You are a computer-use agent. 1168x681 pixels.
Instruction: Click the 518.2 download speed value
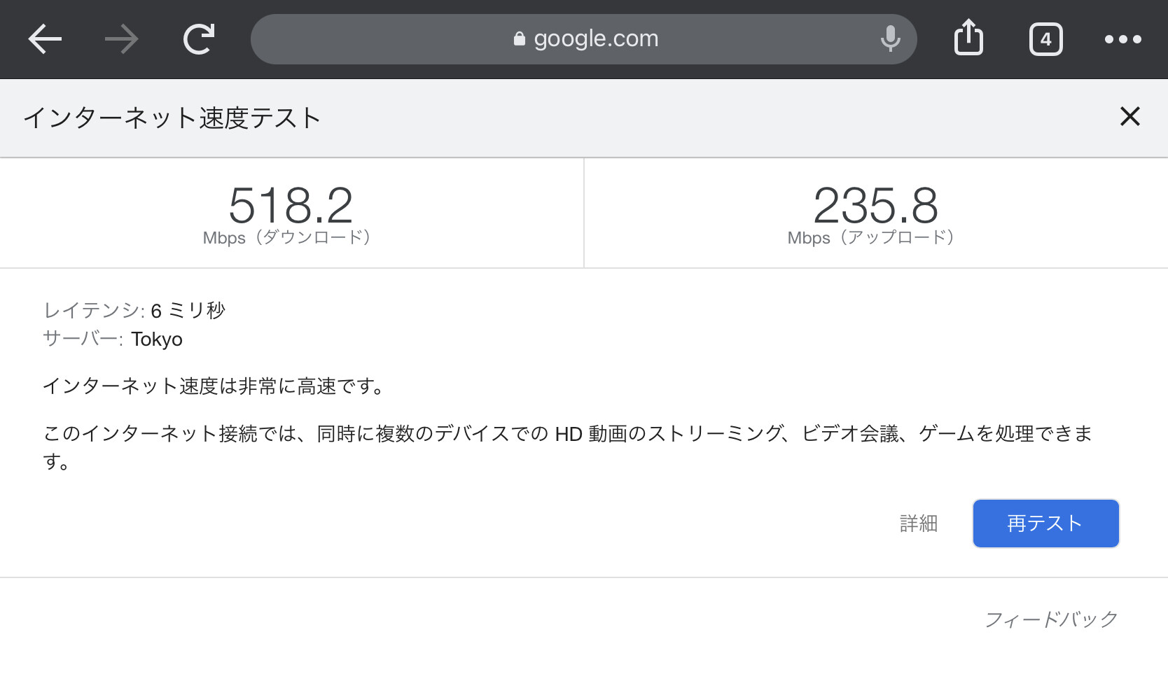291,205
